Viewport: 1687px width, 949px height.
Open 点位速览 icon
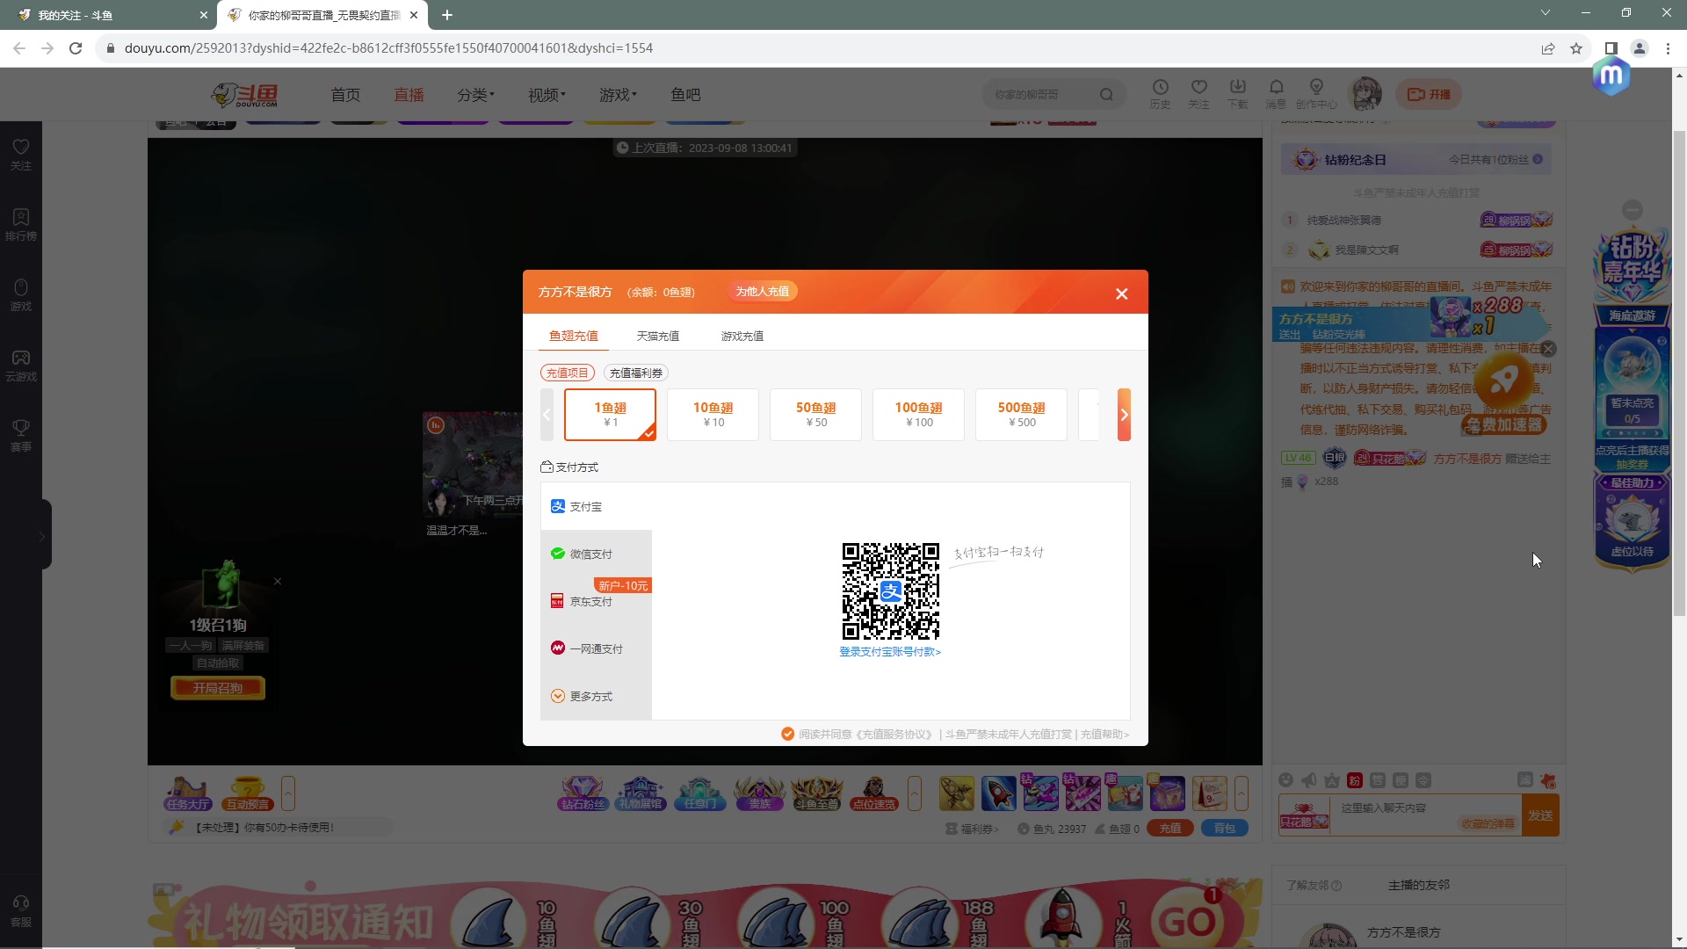point(874,793)
